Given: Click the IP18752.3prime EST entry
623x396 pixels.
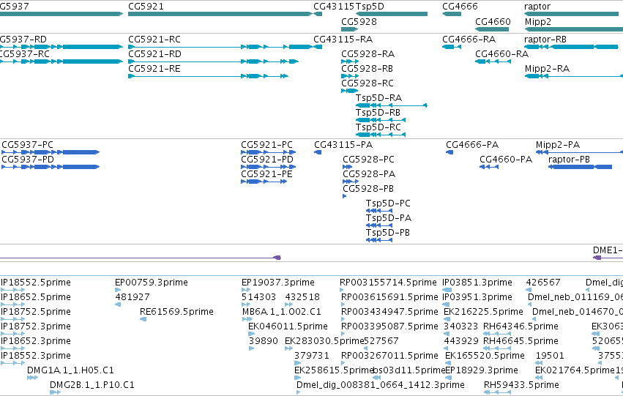Looking at the screenshot, I should 36,326.
